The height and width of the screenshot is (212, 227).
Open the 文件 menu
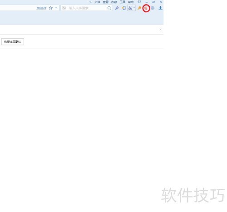click(97, 2)
